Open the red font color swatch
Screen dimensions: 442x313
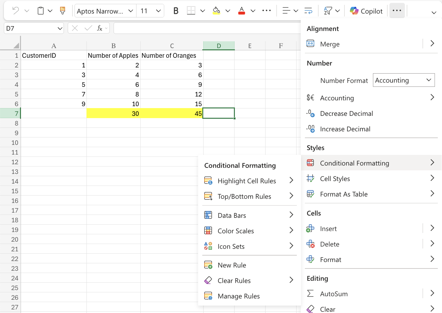[x=241, y=10]
